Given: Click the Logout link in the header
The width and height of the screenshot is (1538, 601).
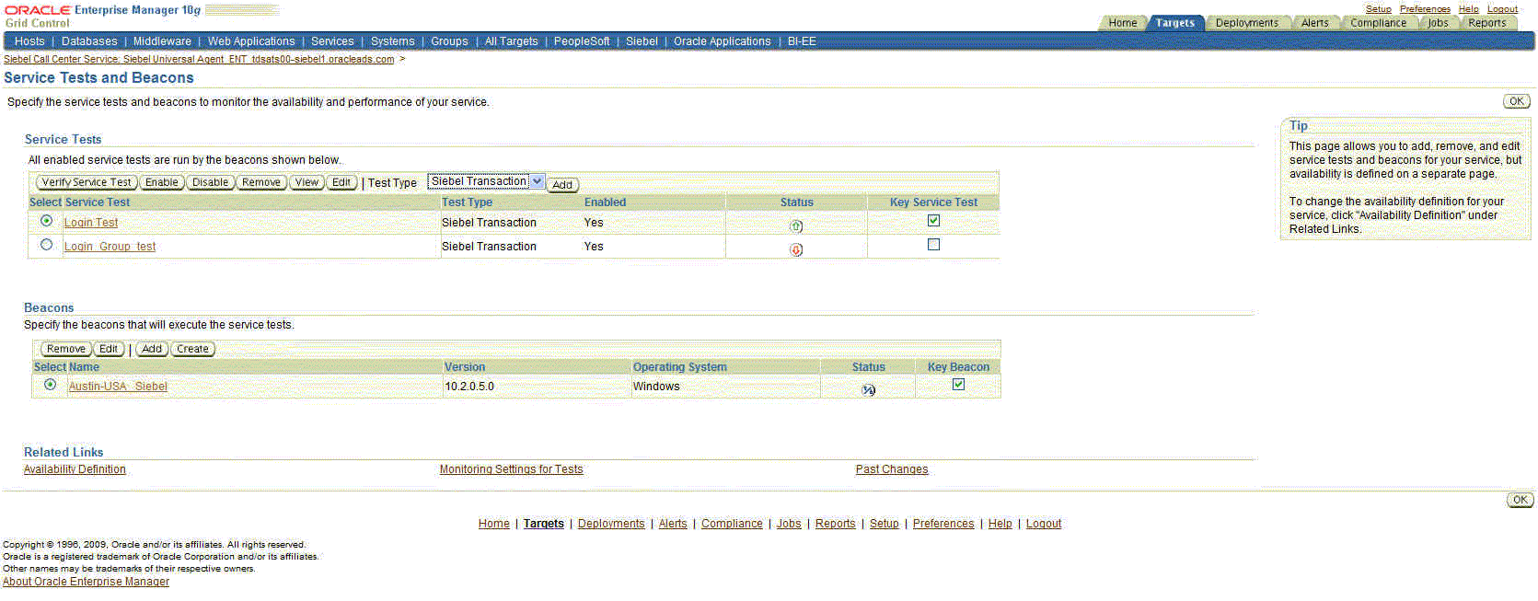Looking at the screenshot, I should tap(1502, 9).
